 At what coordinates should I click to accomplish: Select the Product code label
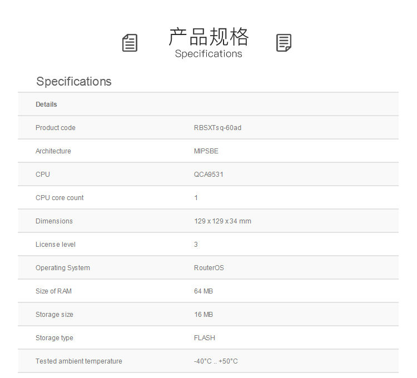[x=55, y=128]
